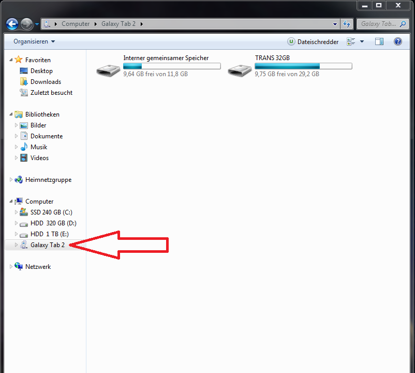415x373 pixels.
Task: Open Downloads in Favoriten
Action: tap(46, 82)
